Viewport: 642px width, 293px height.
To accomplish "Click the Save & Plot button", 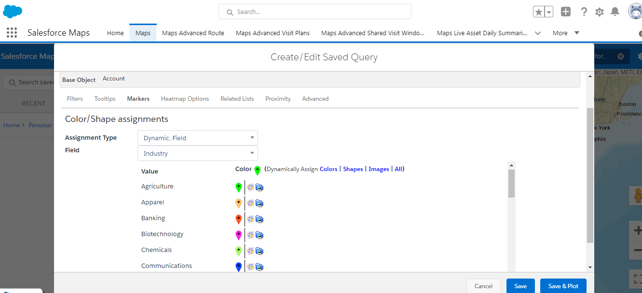I will tap(563, 286).
